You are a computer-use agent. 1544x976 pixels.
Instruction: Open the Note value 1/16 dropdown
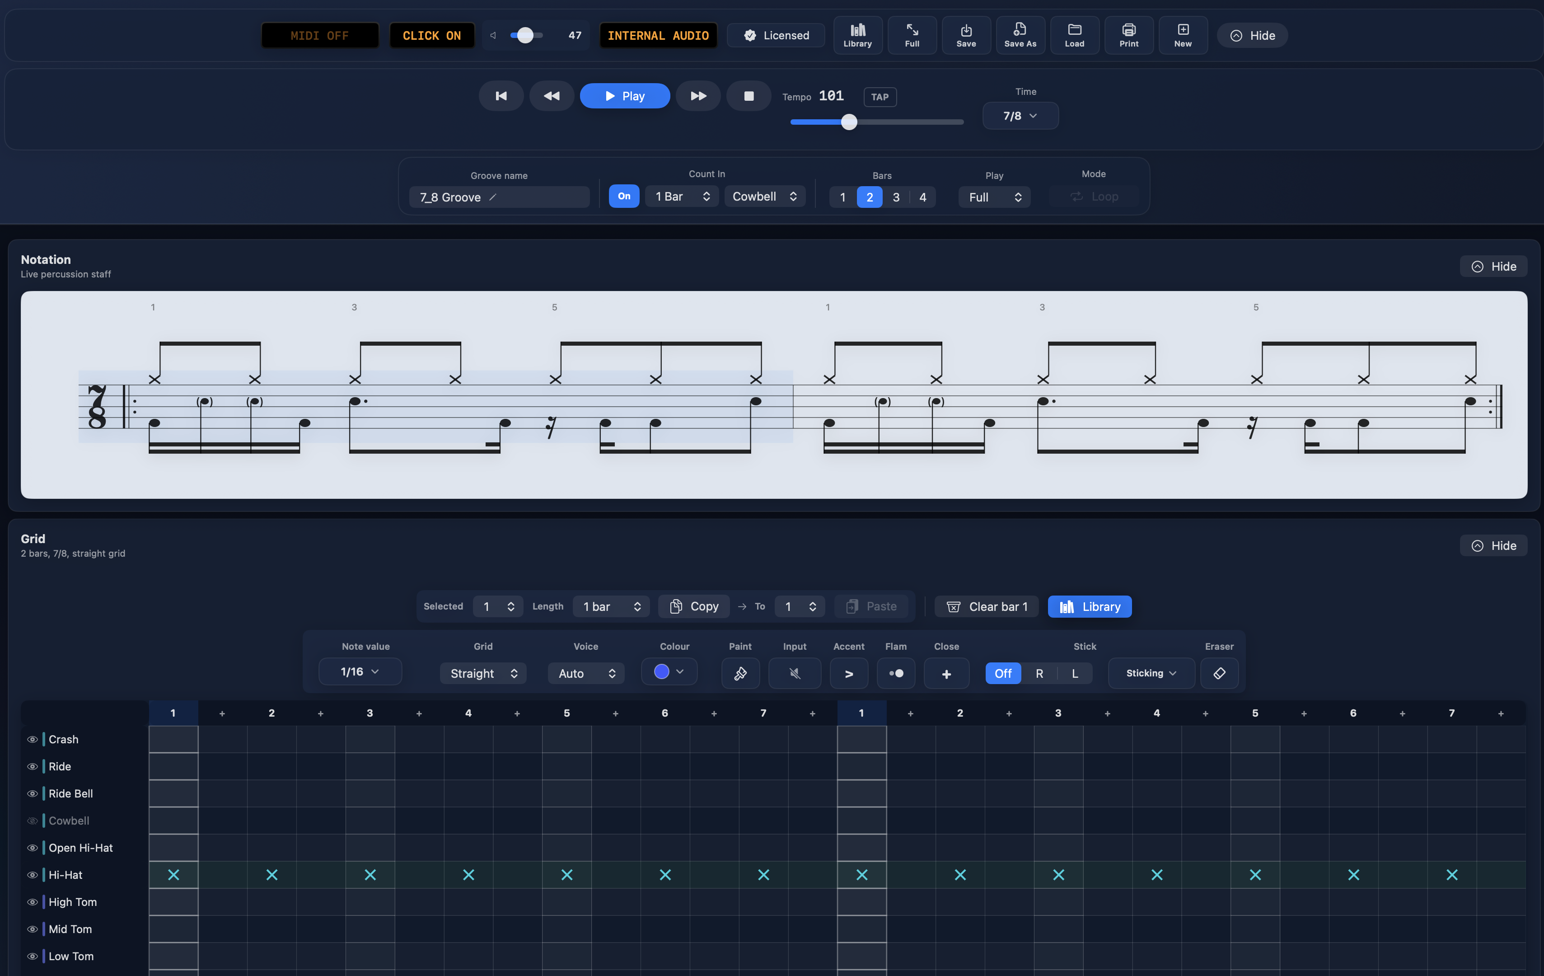(360, 671)
